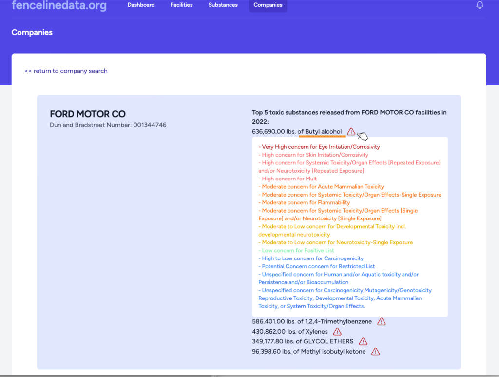Click the Dun and Bradstreet Number text
The width and height of the screenshot is (499, 377).
(x=108, y=125)
